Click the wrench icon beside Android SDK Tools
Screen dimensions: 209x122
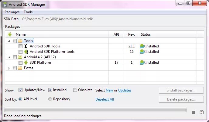[x=26, y=46]
